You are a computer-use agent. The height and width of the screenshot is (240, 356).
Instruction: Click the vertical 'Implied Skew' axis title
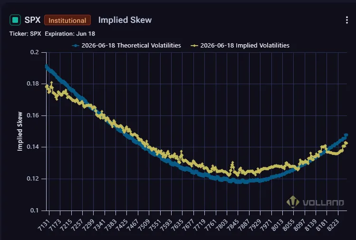click(x=20, y=131)
